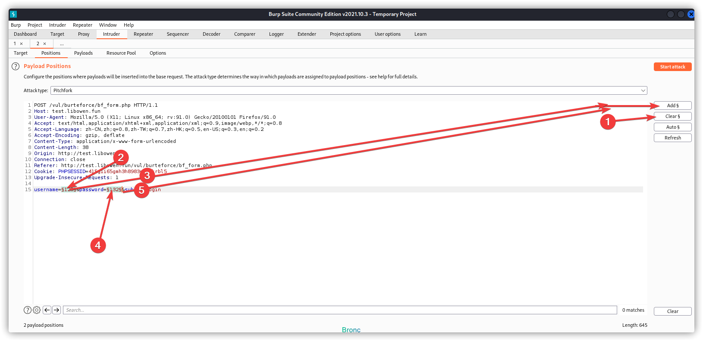Close Intruder attack tab 1
The image size is (703, 341).
(22, 43)
